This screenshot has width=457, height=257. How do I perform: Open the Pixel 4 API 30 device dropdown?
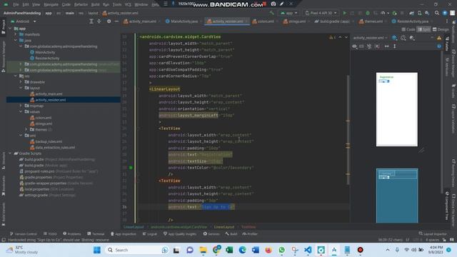(x=321, y=13)
